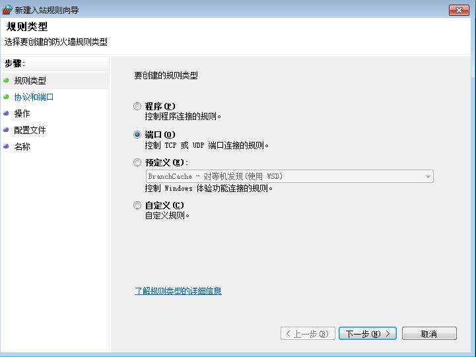
Task: Click green bullet beside 规则类型 step
Action: click(x=6, y=80)
